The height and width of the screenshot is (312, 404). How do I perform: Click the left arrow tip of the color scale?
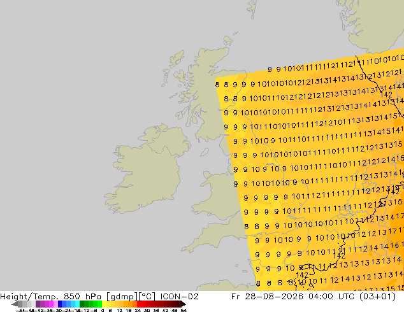(12, 304)
